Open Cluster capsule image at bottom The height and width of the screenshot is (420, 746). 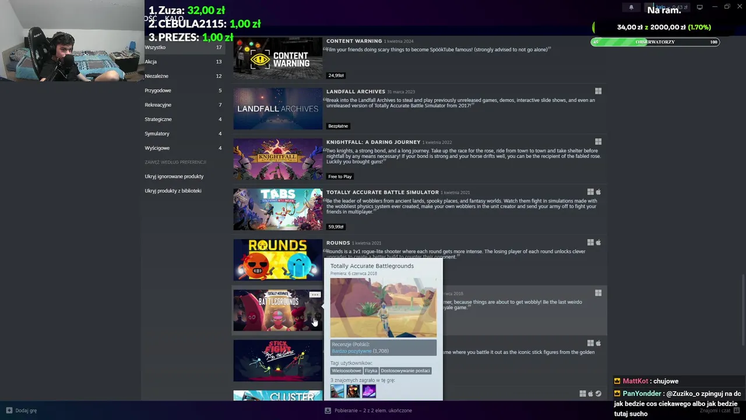click(277, 395)
